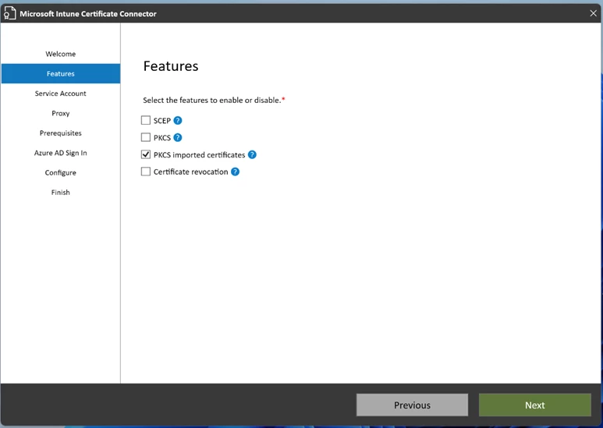
Task: Open the Configure step
Action: click(x=61, y=172)
